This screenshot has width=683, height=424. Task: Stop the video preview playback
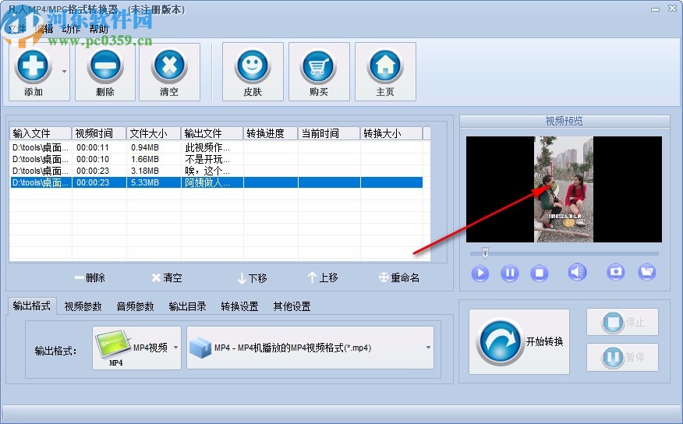point(540,273)
